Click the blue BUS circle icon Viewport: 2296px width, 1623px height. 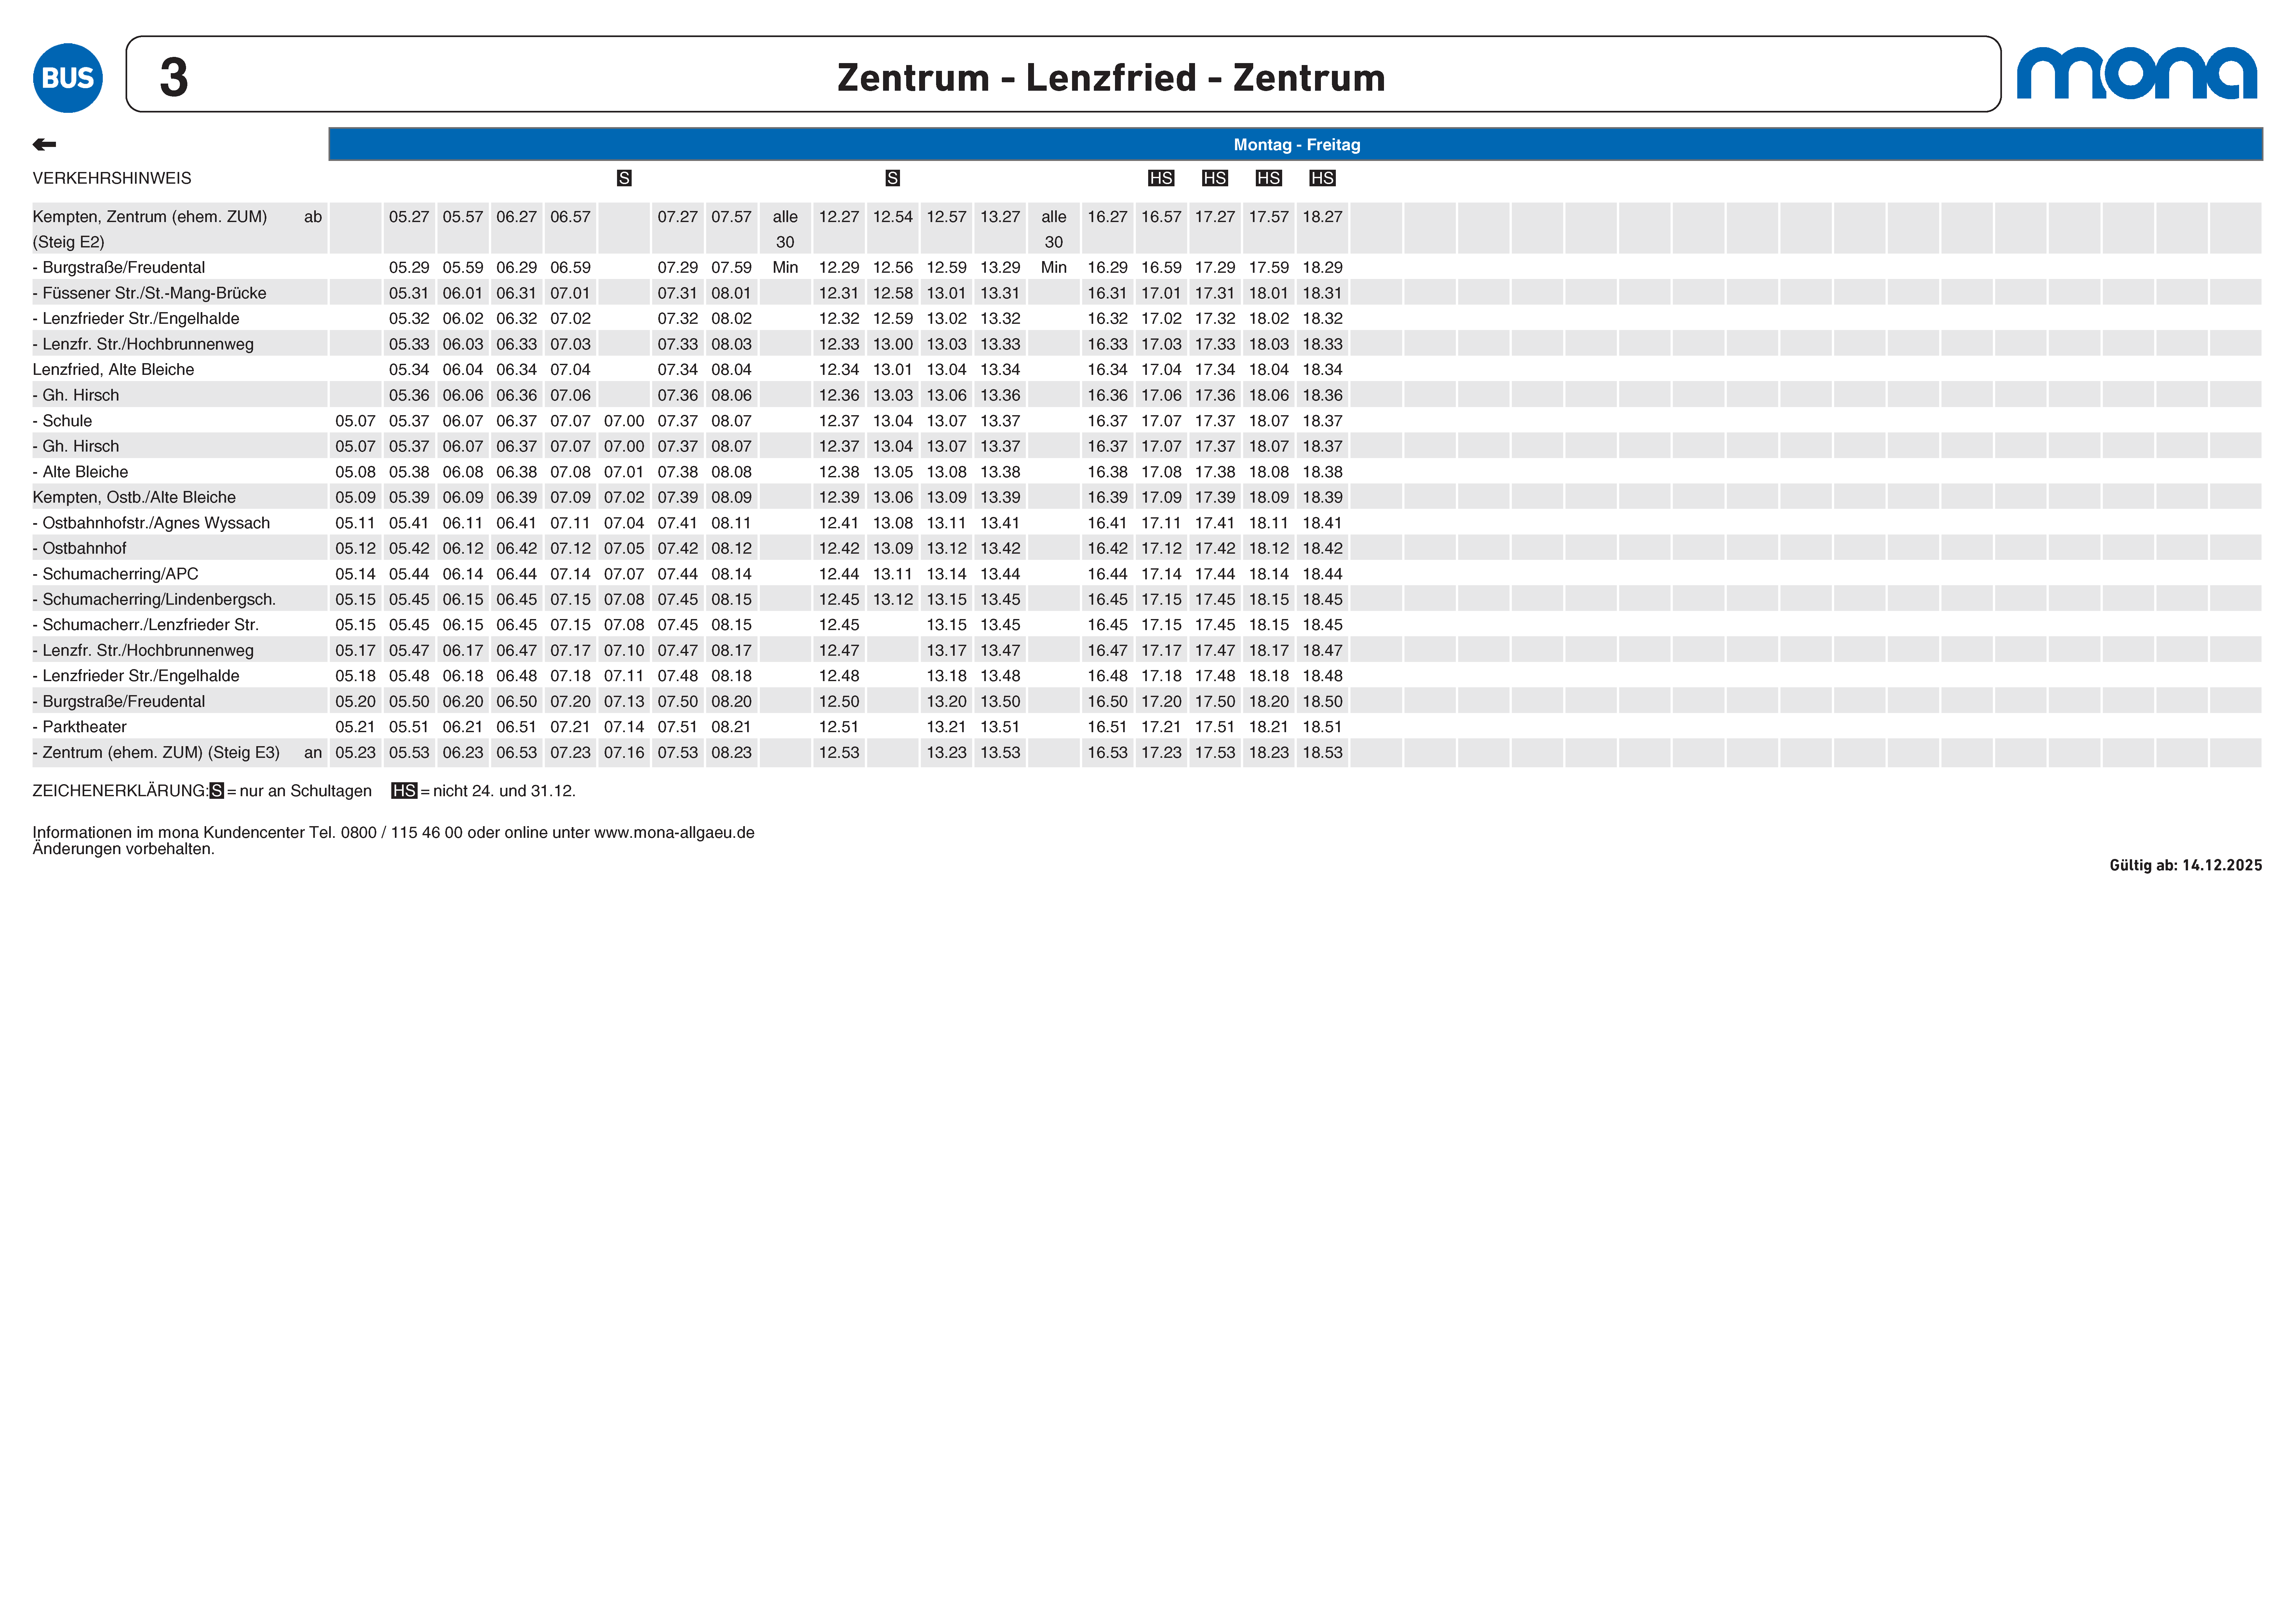(68, 78)
